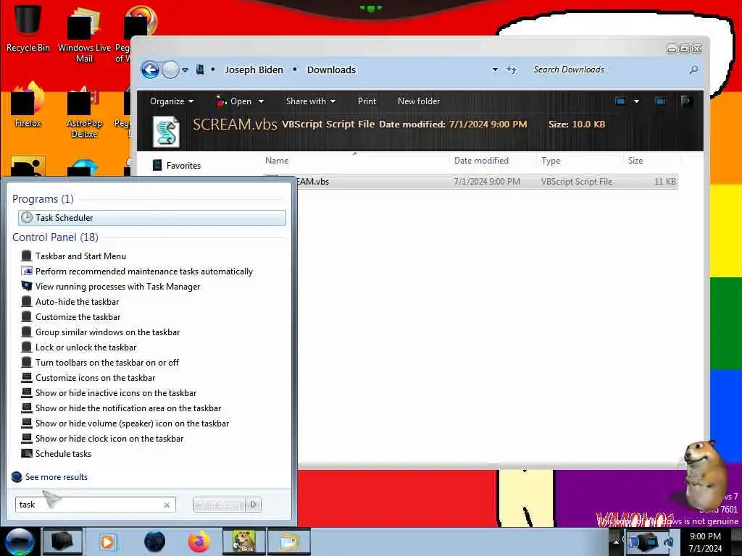Sort by the Type column header
742x556 pixels.
pyautogui.click(x=551, y=161)
